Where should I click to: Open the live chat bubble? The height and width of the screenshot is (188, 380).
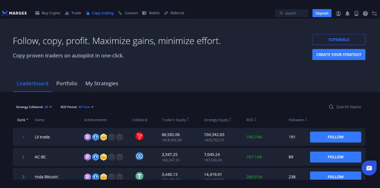click(x=369, y=168)
